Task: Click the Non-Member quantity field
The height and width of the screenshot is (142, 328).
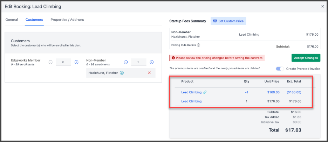Action: [x=139, y=62]
